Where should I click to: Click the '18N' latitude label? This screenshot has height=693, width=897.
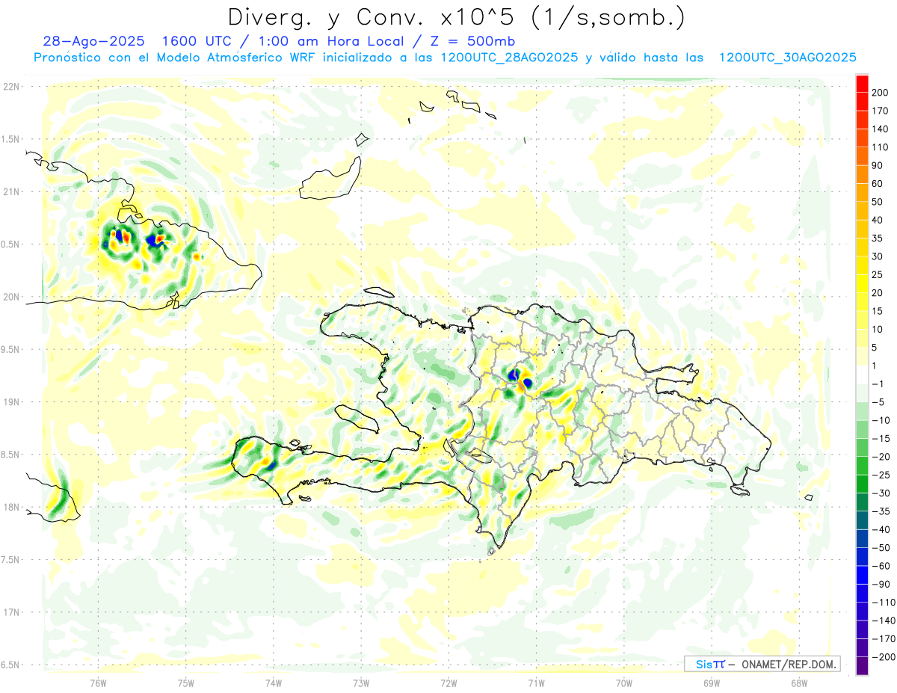click(10, 507)
